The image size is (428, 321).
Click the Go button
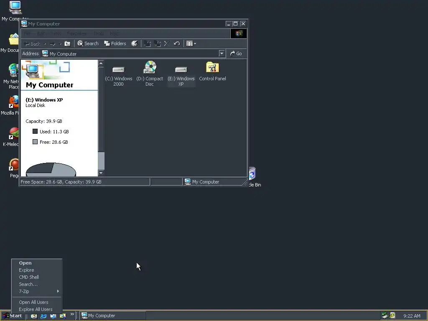tap(237, 53)
